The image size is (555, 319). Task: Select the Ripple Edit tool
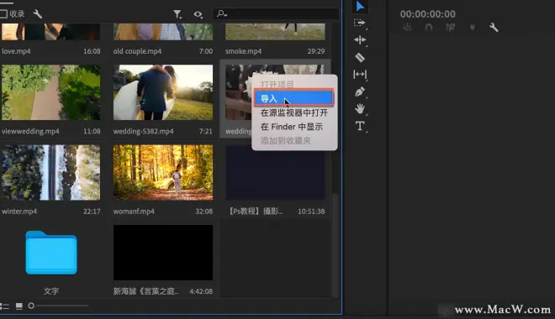(360, 40)
